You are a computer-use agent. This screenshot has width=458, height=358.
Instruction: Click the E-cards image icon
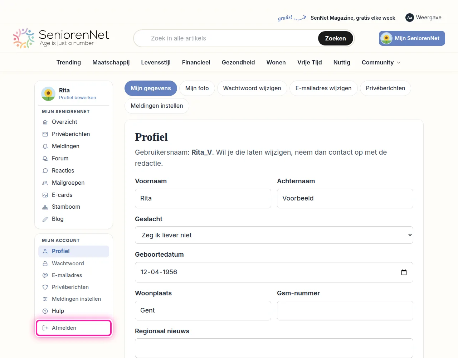[45, 195]
